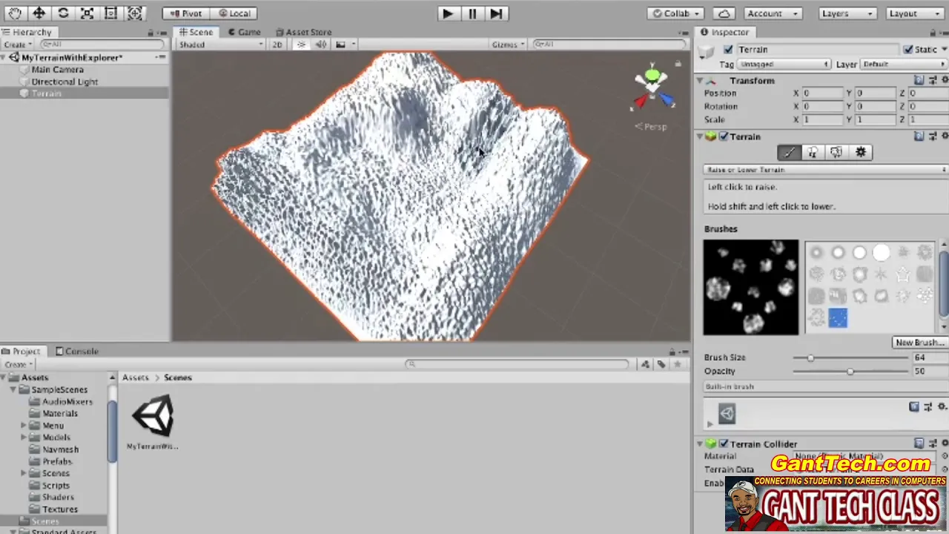Disable the Terrain component checkbox
This screenshot has height=534, width=949.
tap(724, 136)
